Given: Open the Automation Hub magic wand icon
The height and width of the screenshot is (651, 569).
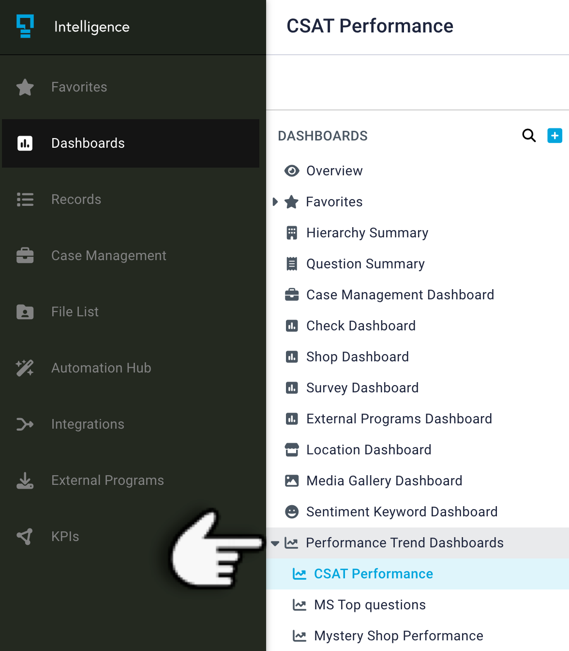Looking at the screenshot, I should 25,368.
